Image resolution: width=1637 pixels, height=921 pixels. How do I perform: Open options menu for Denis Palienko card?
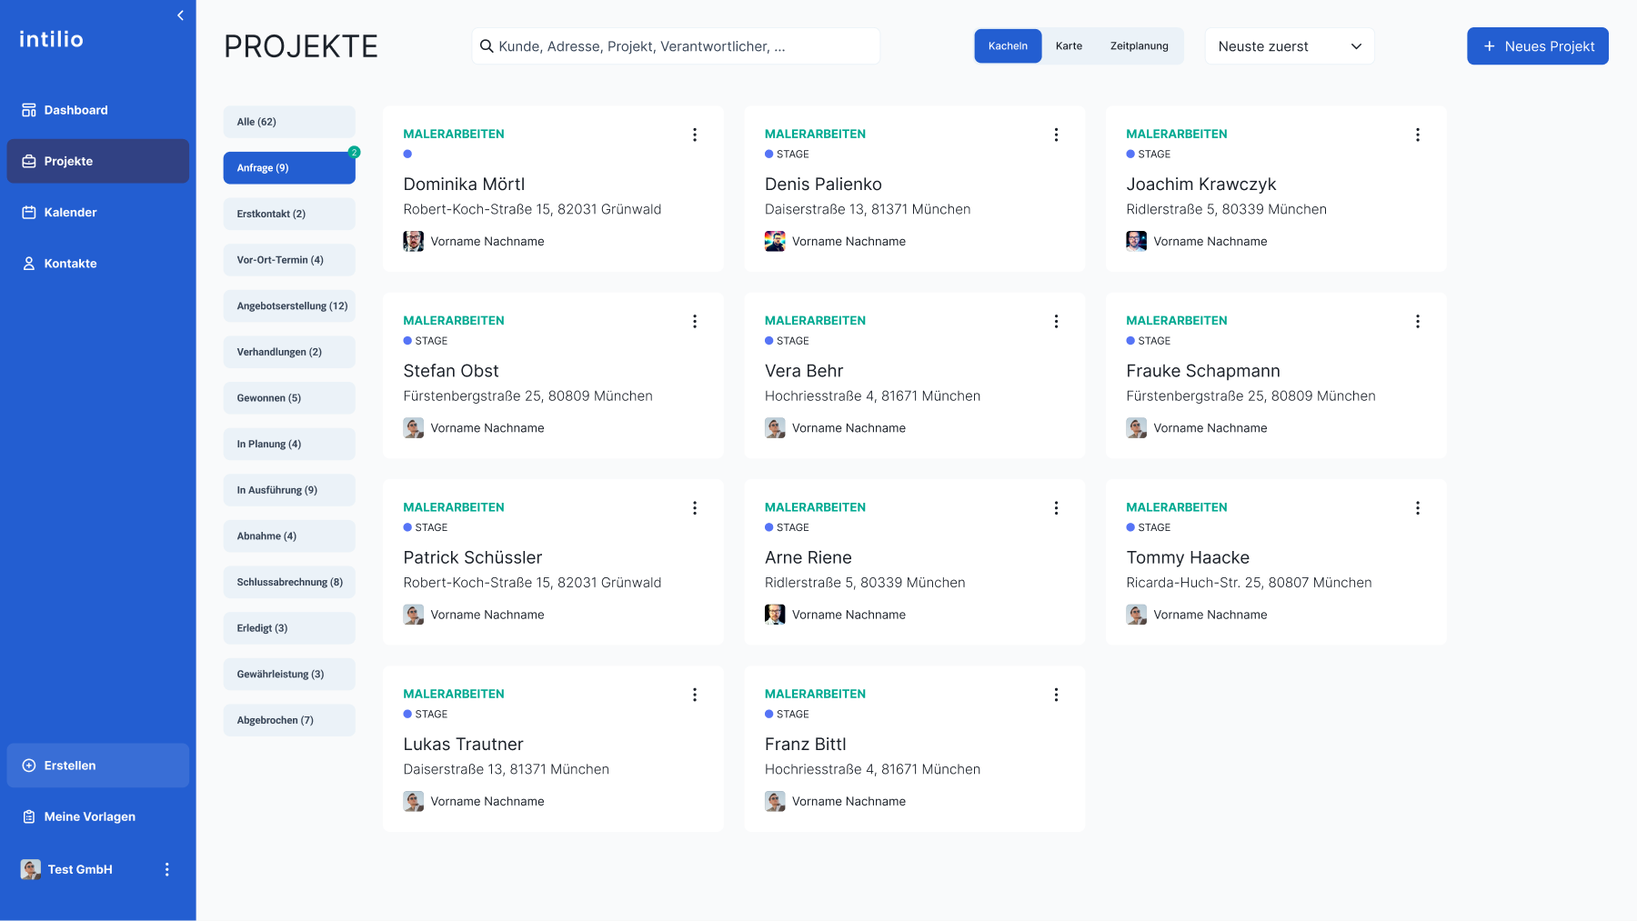(1056, 135)
